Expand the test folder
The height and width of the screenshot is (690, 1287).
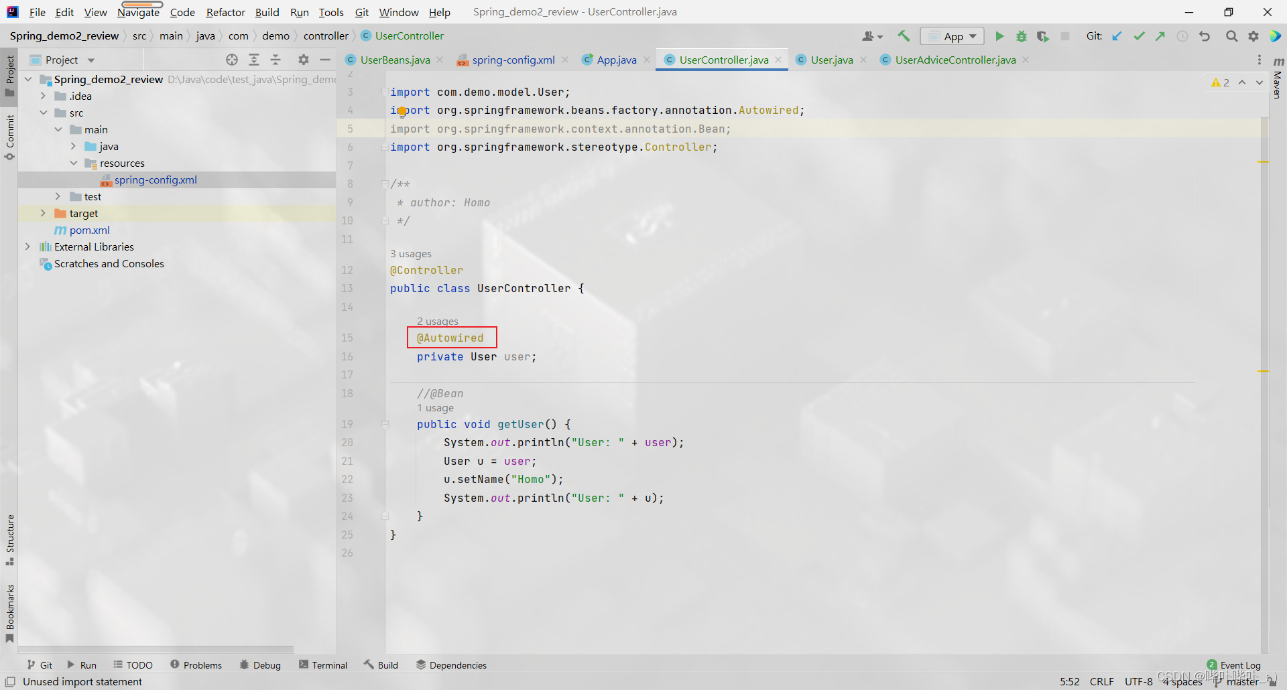pyautogui.click(x=58, y=196)
